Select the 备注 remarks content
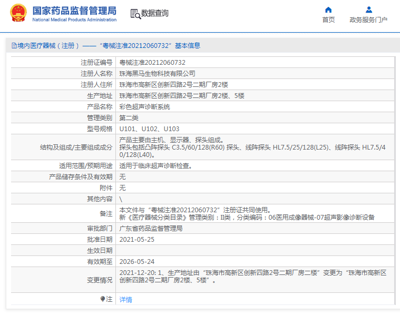The image size is (400, 315). click(247, 213)
